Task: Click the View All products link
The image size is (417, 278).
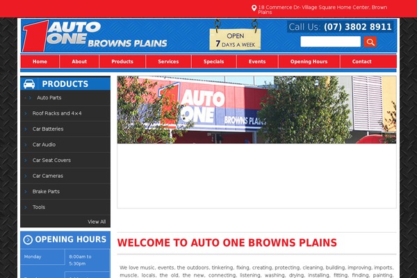Action: (x=97, y=222)
